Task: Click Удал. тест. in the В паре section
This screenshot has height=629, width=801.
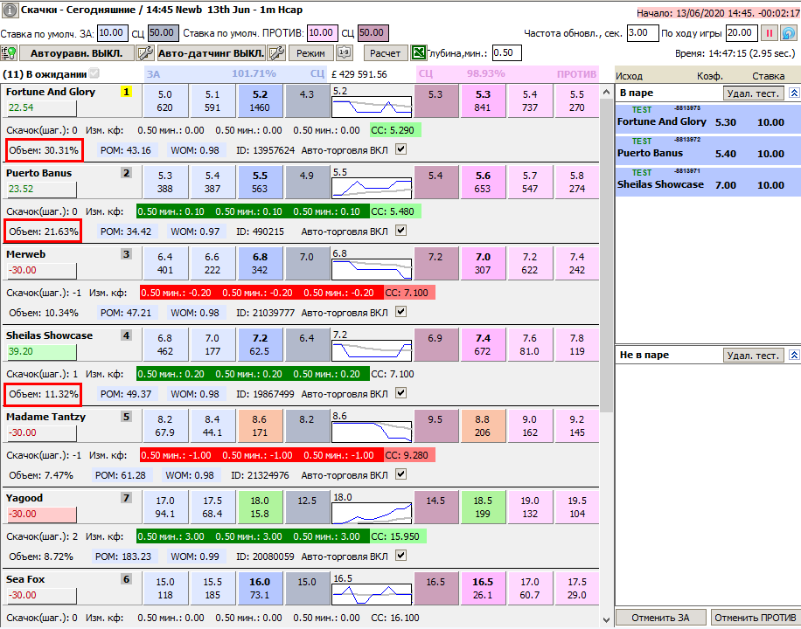Action: pyautogui.click(x=754, y=93)
